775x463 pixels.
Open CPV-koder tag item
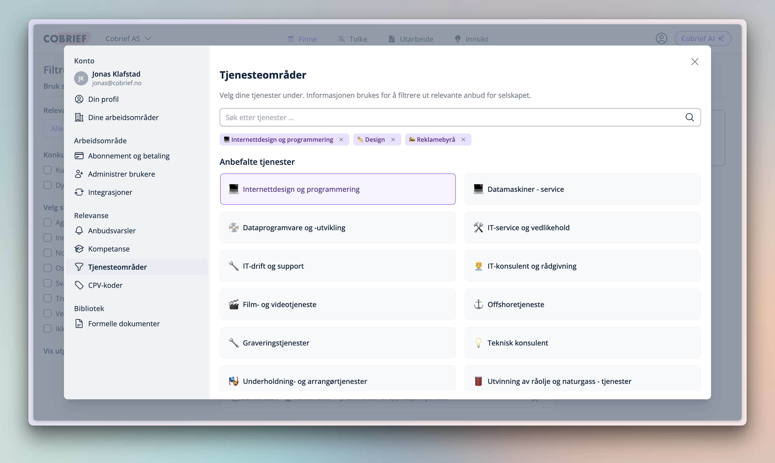pos(105,285)
